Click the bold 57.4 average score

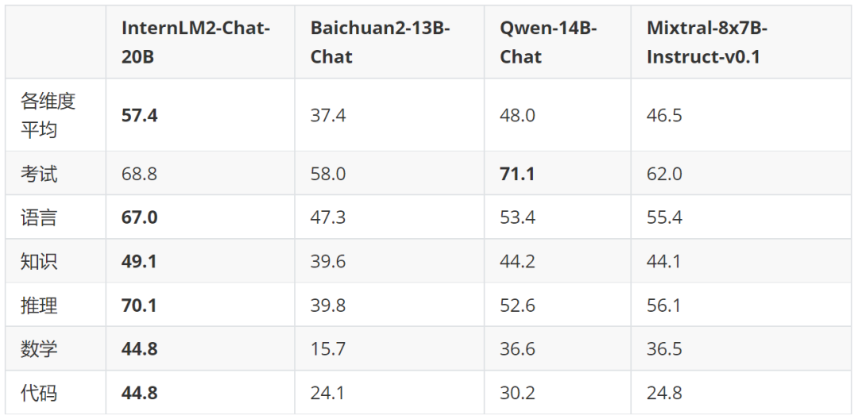tap(140, 115)
